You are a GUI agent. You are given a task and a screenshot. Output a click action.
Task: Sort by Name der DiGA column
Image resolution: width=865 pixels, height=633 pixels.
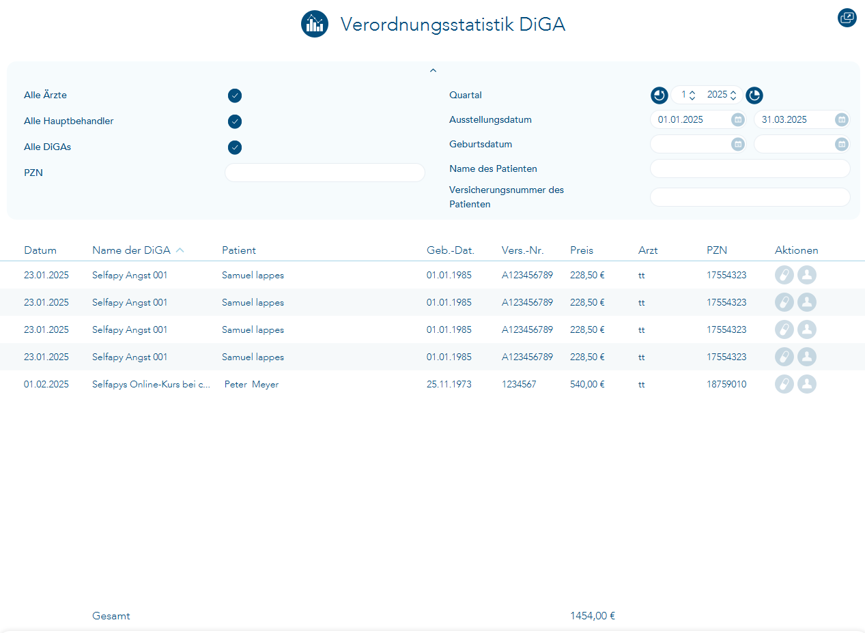[131, 250]
